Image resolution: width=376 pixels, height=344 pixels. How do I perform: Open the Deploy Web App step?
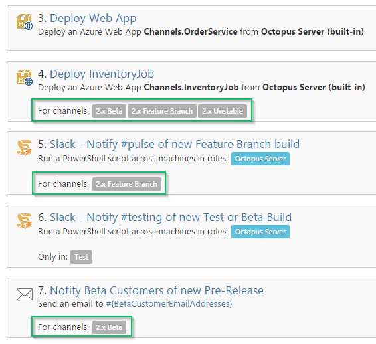[93, 19]
